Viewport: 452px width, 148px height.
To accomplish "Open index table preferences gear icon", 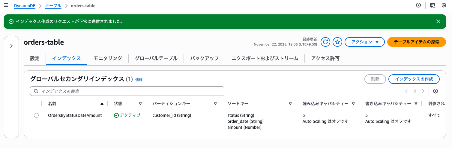I will [x=436, y=91].
